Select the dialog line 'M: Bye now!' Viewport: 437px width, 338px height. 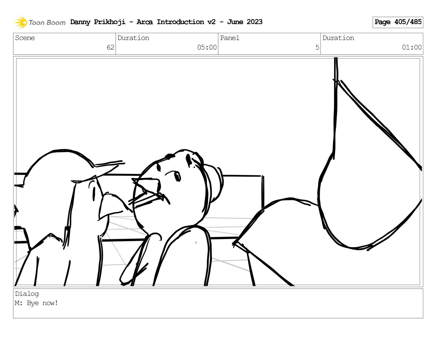pos(36,303)
